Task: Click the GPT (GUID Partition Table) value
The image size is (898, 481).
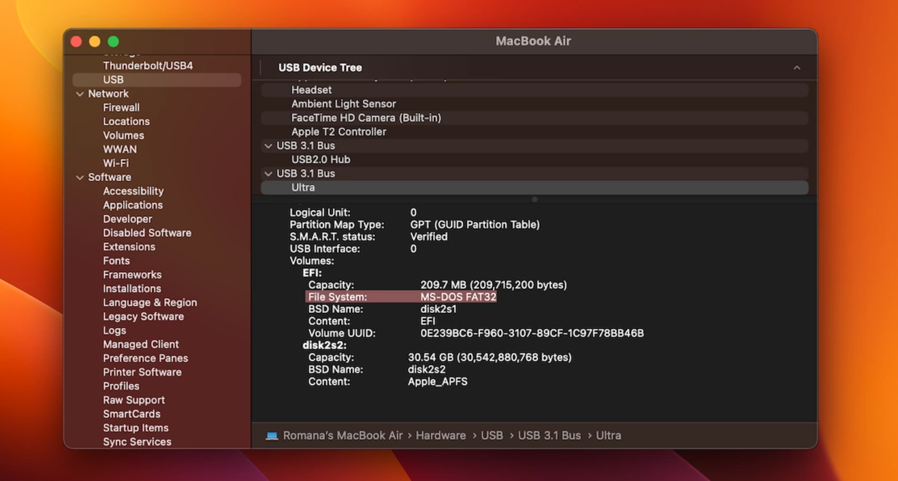Action: [x=475, y=225]
